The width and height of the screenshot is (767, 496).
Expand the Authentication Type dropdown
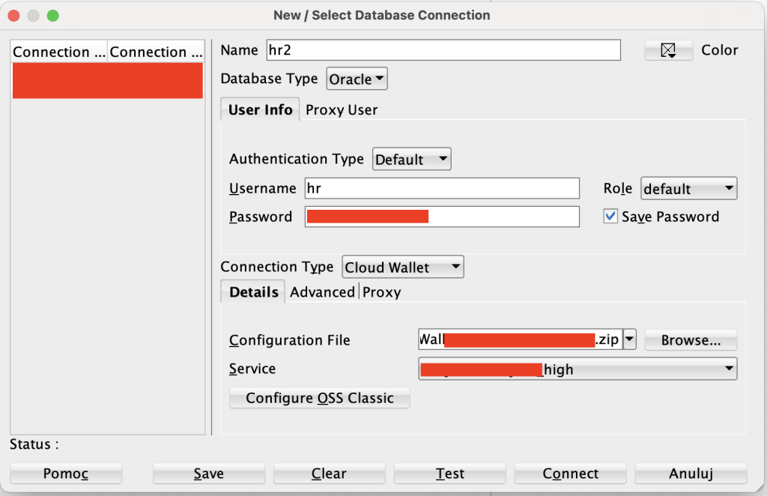[411, 159]
